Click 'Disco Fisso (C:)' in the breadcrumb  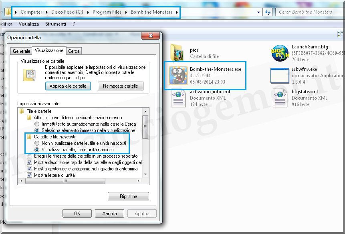[67, 12]
